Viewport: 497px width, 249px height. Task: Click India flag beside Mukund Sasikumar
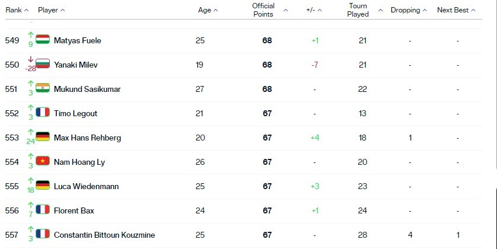click(43, 88)
